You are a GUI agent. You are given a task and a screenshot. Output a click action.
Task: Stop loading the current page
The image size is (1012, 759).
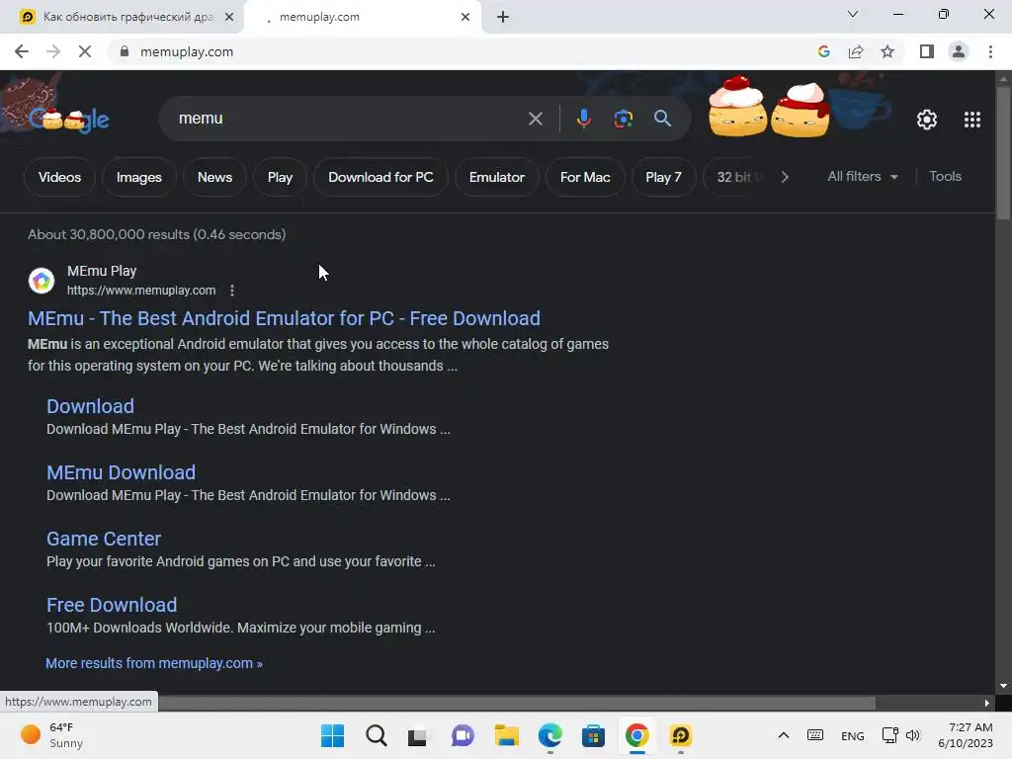85,51
